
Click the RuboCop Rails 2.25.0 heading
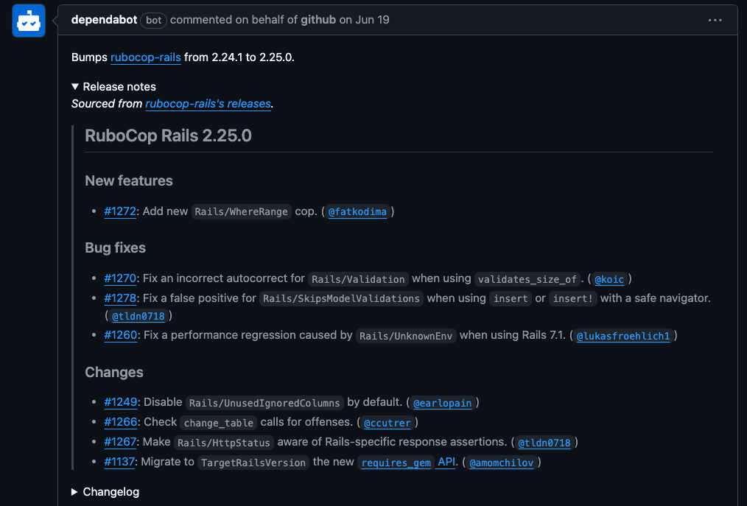[x=168, y=136]
